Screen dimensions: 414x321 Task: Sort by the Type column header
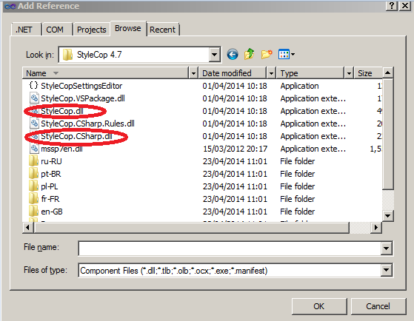point(310,73)
